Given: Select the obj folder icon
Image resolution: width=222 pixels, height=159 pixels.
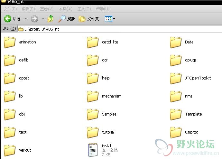Looking at the screenshot, I should click(x=10, y=114).
